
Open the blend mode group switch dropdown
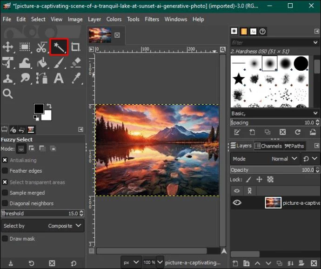pyautogui.click(x=310, y=159)
